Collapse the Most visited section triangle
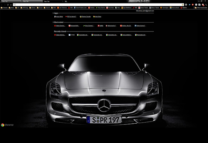 (x=53, y=22)
